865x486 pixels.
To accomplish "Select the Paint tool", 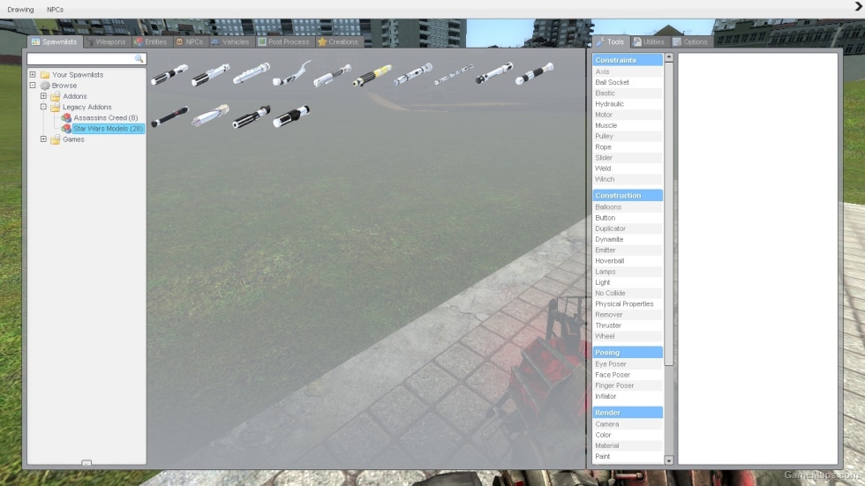I will (628, 456).
